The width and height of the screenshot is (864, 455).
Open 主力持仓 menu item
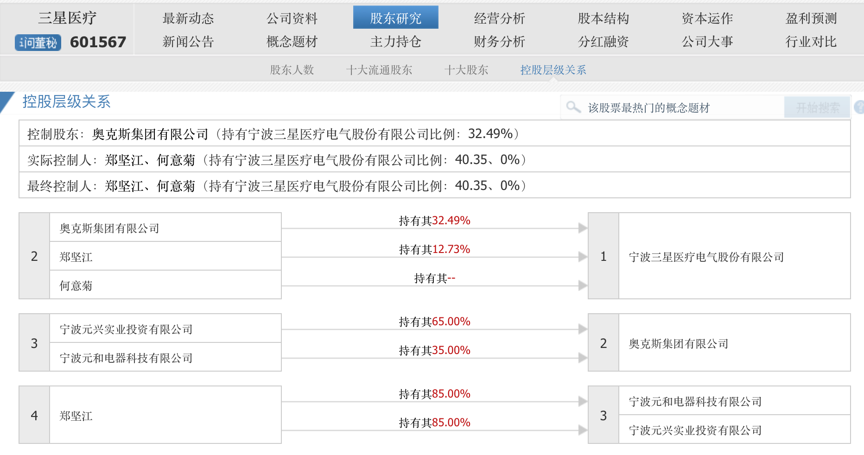pyautogui.click(x=395, y=42)
